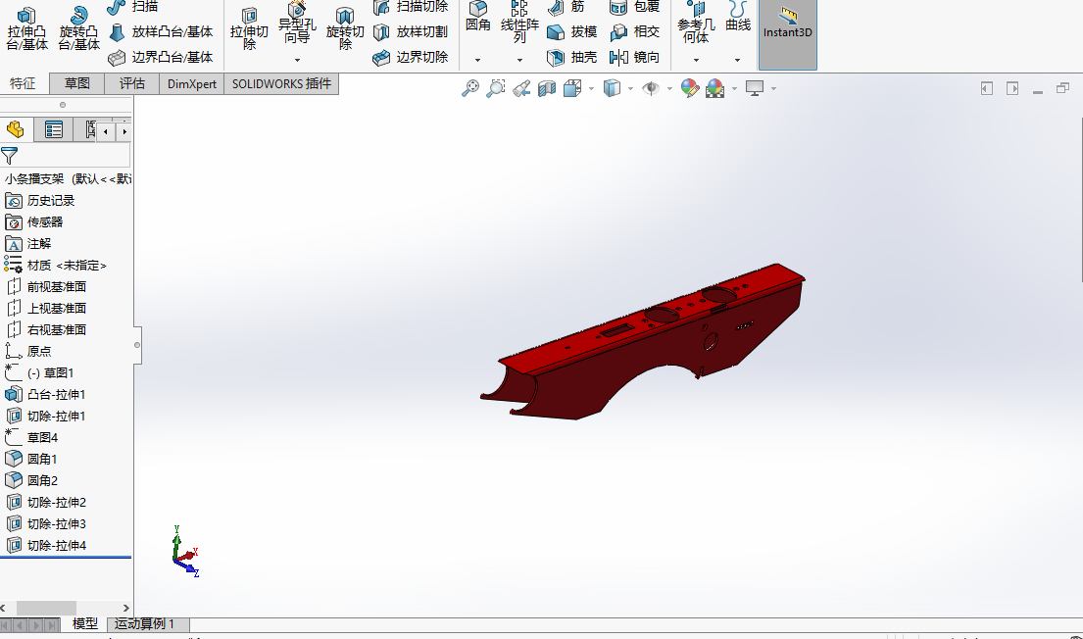Click the Boundary Boss/Base (边界凸台/基体) tool

pyautogui.click(x=161, y=58)
